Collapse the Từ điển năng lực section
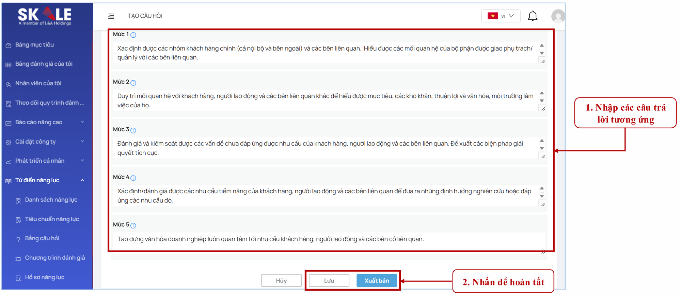The image size is (681, 294). tap(45, 180)
